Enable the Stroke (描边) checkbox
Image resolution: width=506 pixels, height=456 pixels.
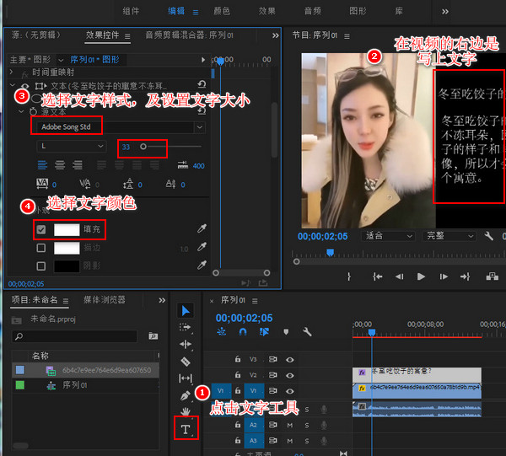tap(41, 248)
